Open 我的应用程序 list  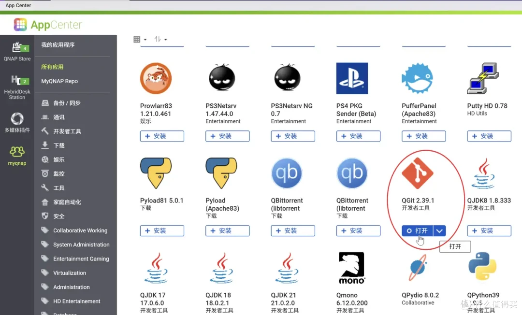(58, 45)
